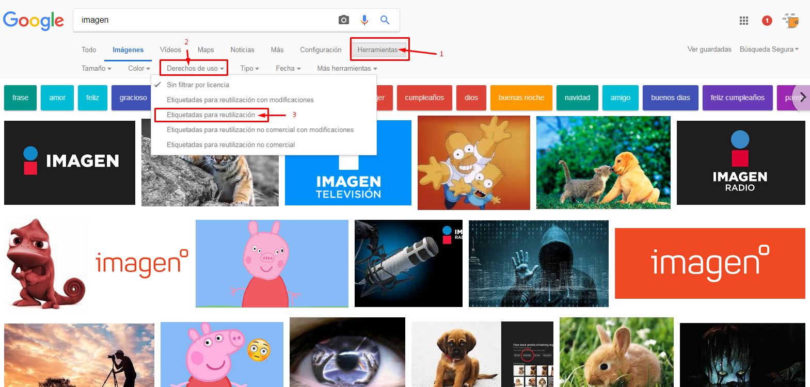
Task: Open Ver guardadas link
Action: tap(709, 50)
